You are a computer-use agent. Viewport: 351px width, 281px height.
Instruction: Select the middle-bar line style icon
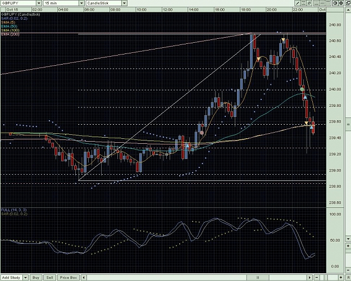pyautogui.click(x=322, y=3)
